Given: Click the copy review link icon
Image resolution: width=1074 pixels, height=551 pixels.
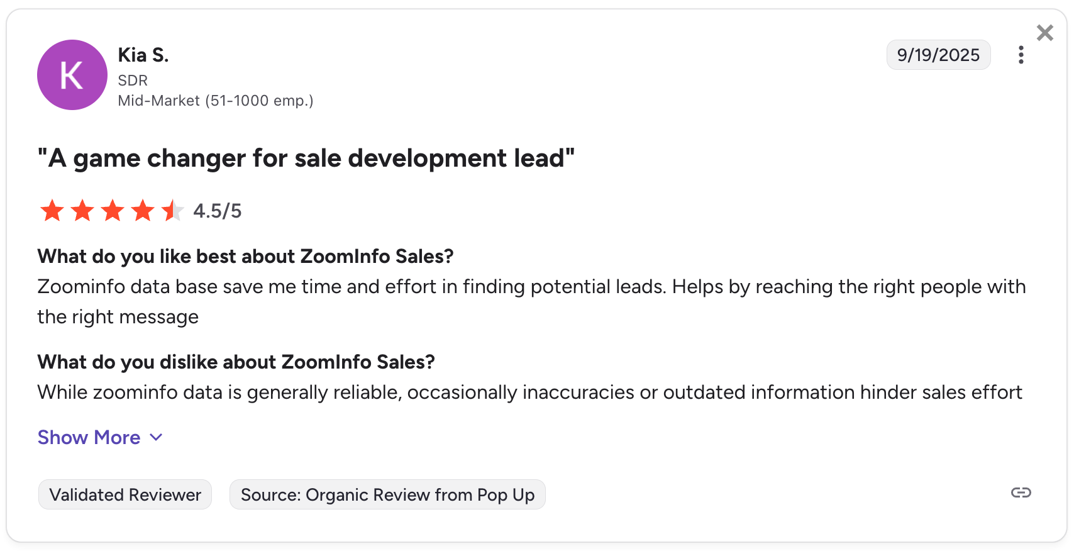Looking at the screenshot, I should pos(1021,493).
